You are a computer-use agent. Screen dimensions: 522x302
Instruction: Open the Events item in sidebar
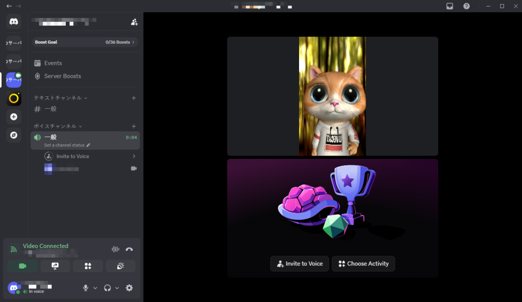coord(53,63)
